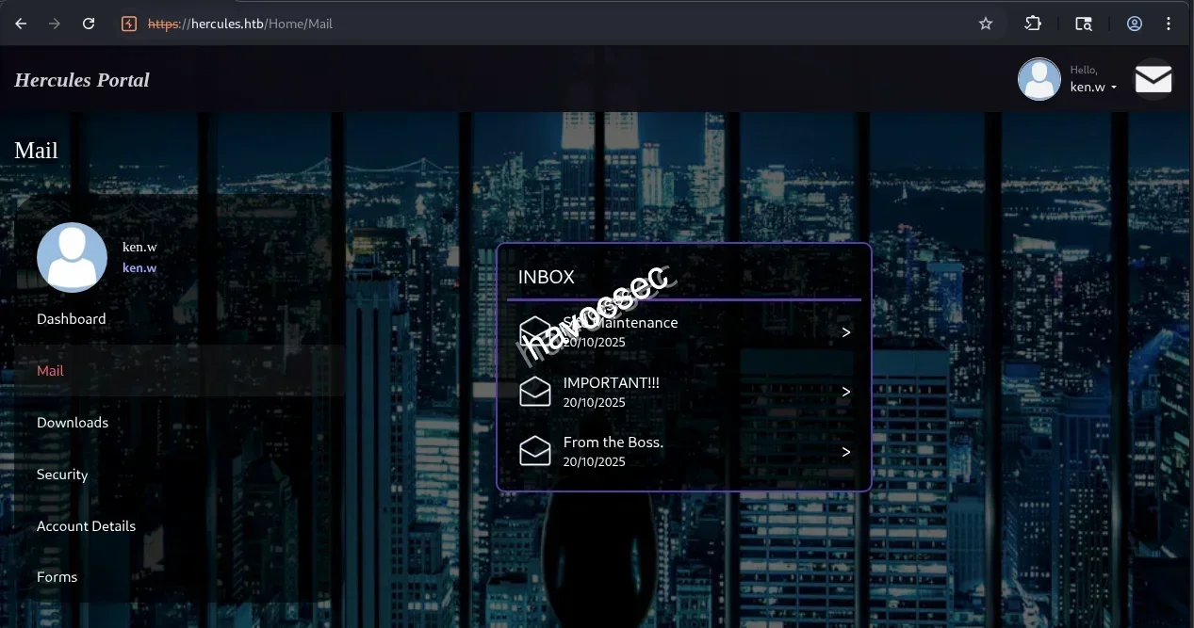Expand the Maintenance email with its chevron

click(x=845, y=332)
